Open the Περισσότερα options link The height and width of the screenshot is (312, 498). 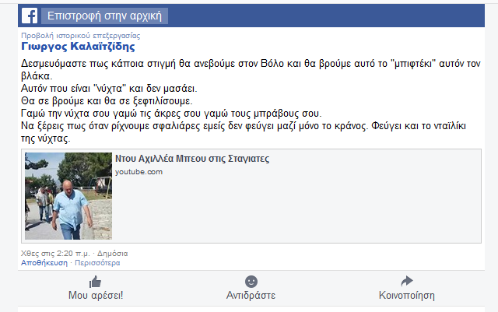[97, 263]
